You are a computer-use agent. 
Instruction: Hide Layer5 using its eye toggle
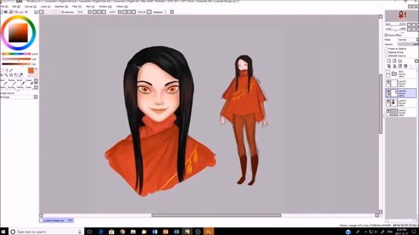click(388, 82)
